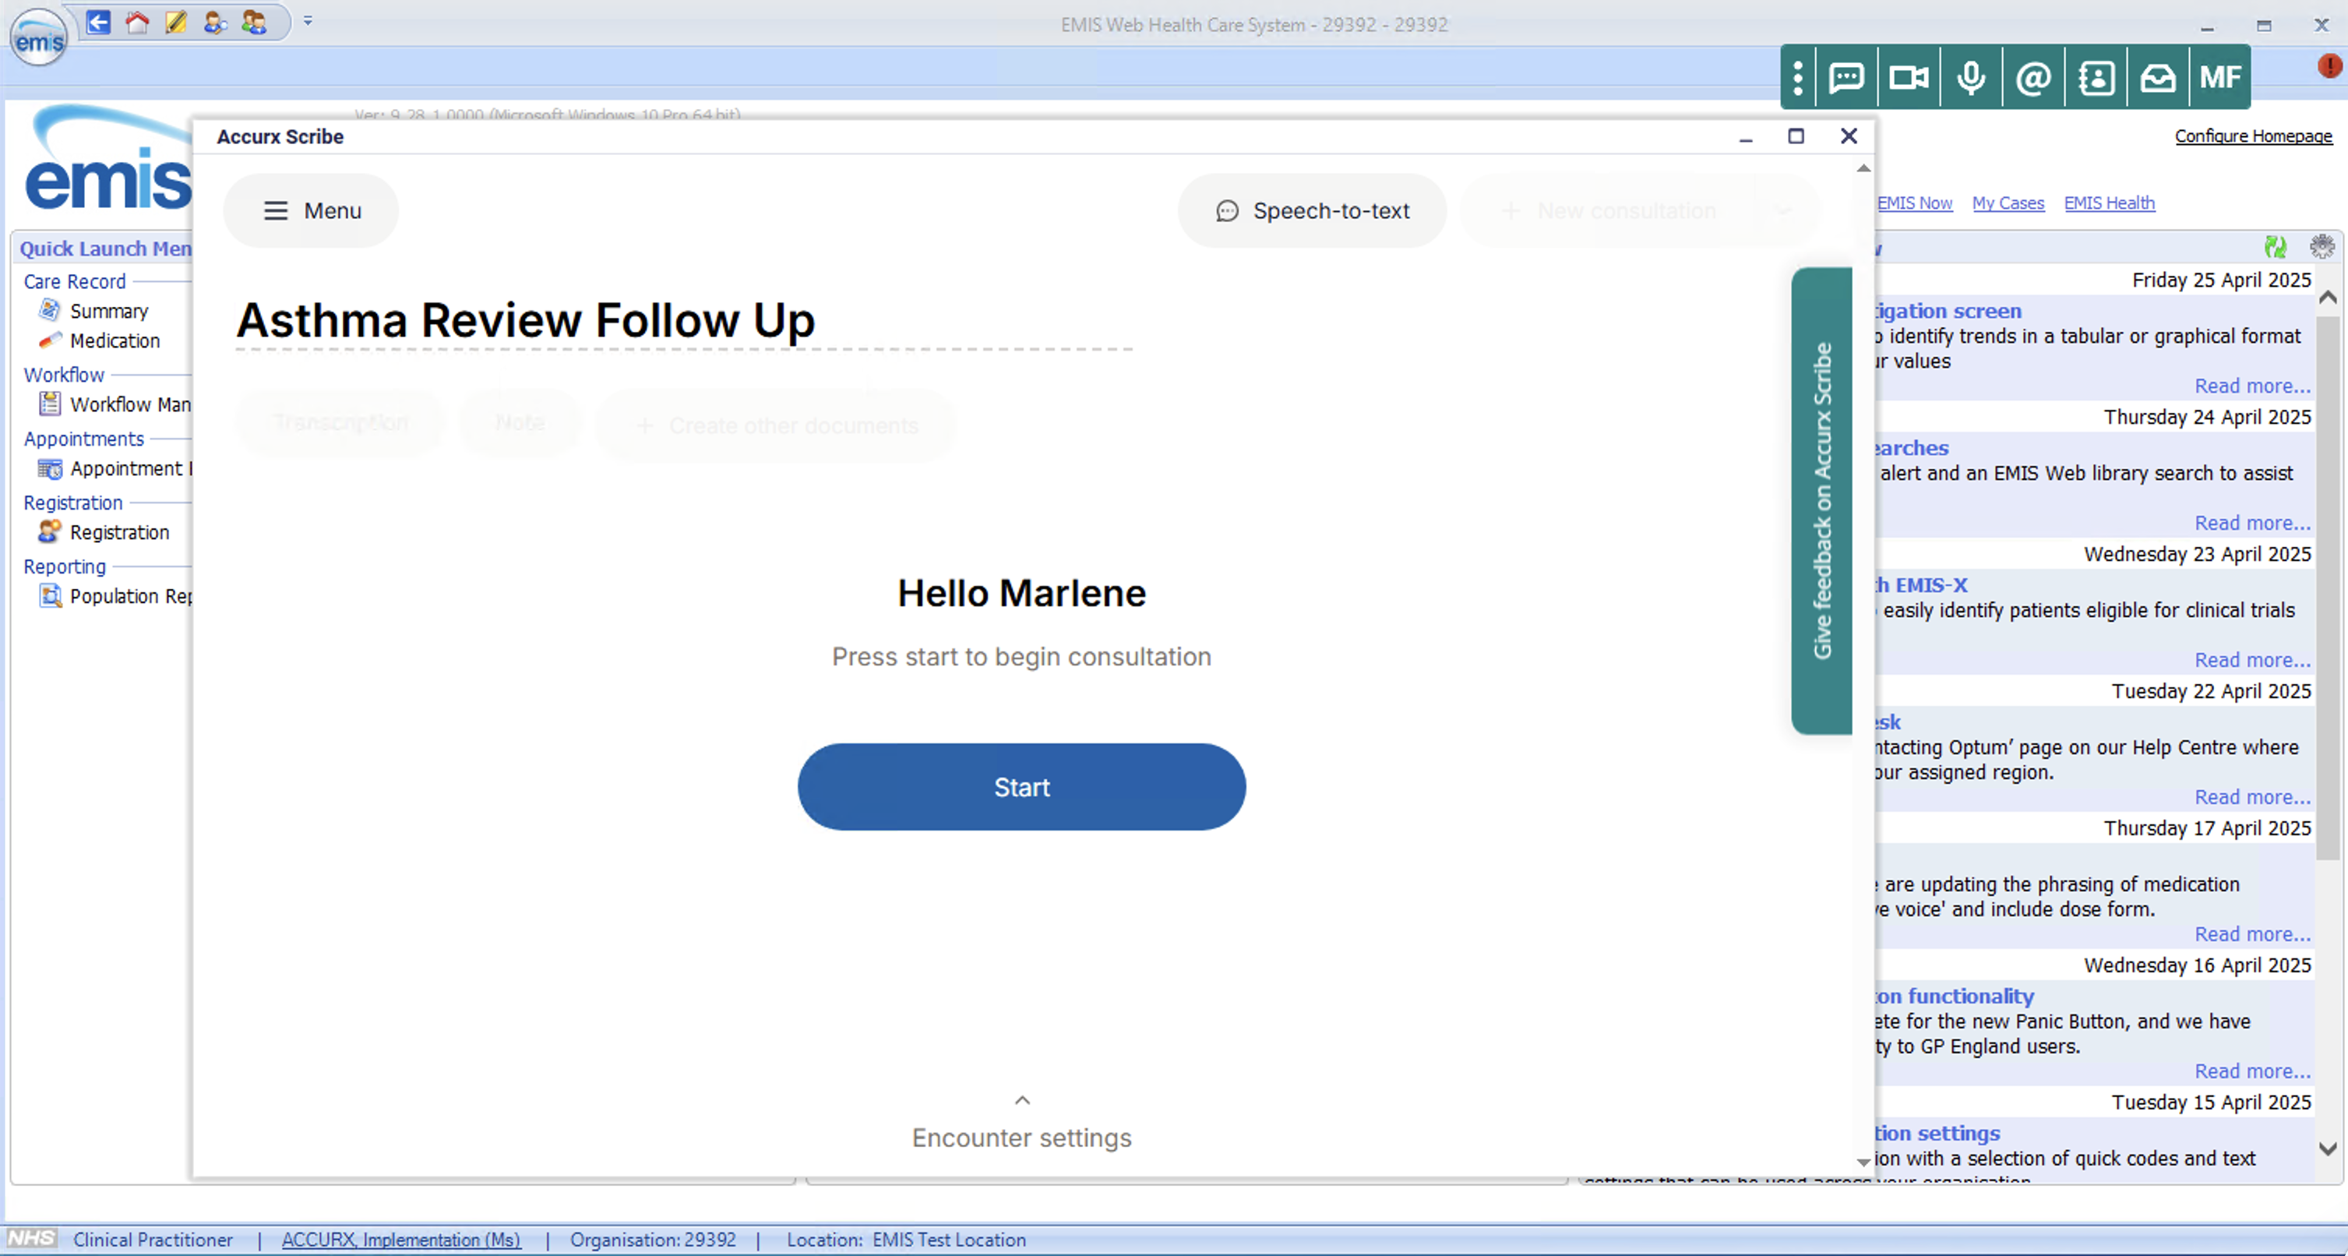Click the pill icon beside Medication
The width and height of the screenshot is (2348, 1256).
click(x=49, y=341)
